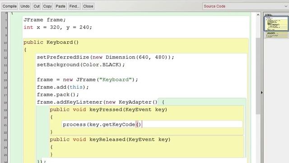Click the vertical scrollbar thumb
The height and width of the screenshot is (163, 289).
[258, 76]
